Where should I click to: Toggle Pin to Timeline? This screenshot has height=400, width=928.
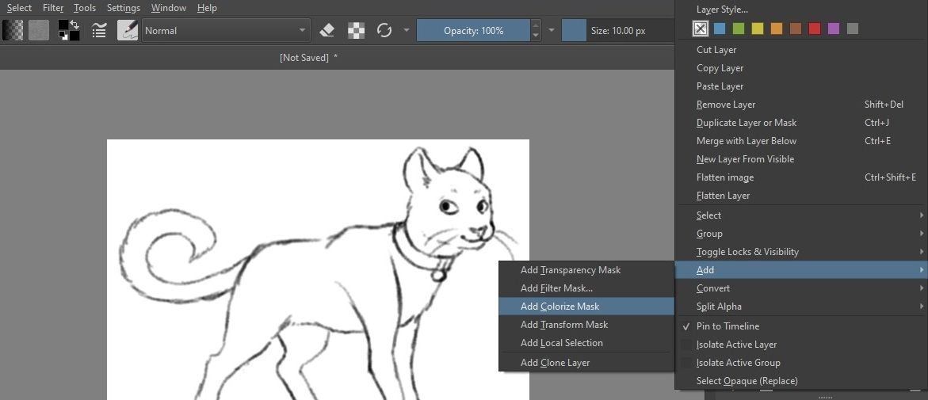[800, 326]
